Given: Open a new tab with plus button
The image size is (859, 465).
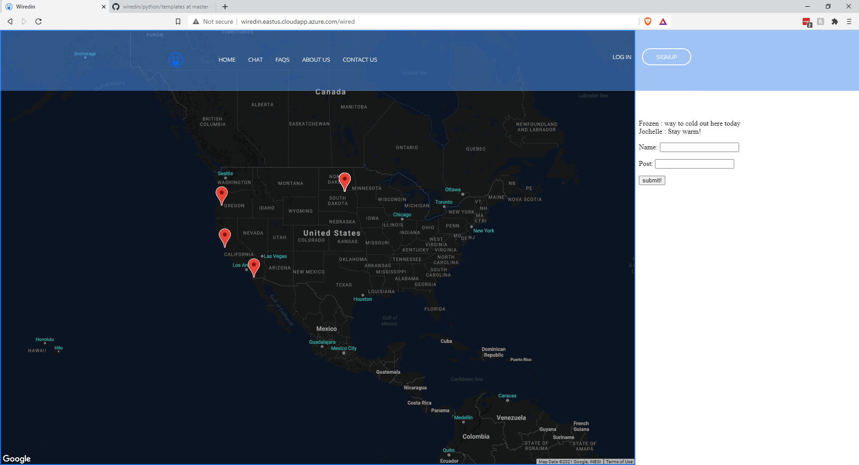Looking at the screenshot, I should [225, 7].
